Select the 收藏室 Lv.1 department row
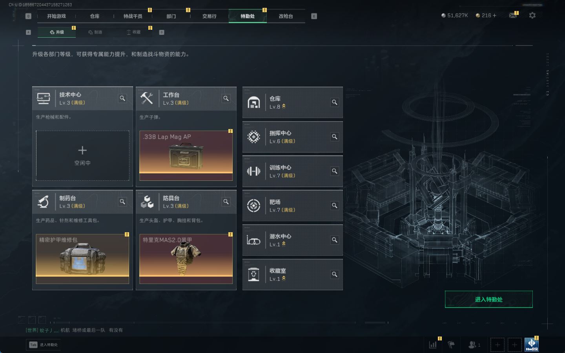This screenshot has height=353, width=565. point(293,275)
